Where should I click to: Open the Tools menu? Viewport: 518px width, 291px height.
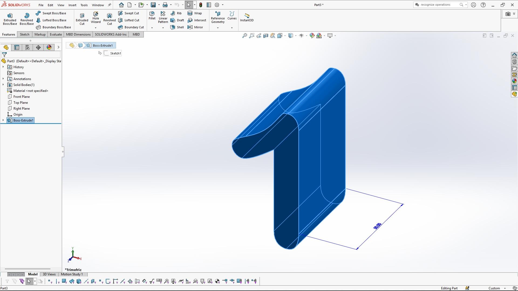point(84,5)
